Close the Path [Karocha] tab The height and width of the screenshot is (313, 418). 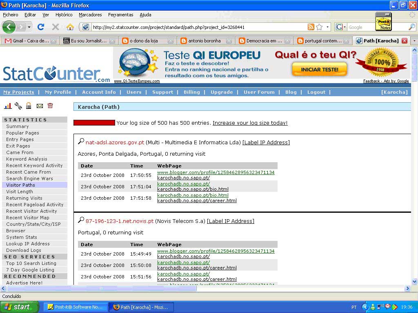click(x=405, y=41)
